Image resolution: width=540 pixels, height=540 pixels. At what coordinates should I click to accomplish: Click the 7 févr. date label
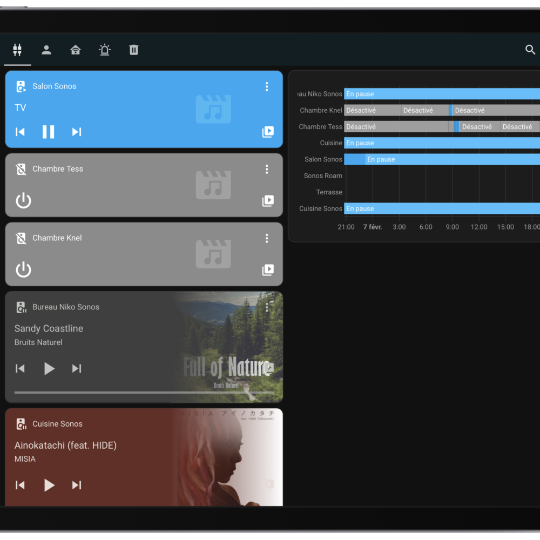(372, 227)
